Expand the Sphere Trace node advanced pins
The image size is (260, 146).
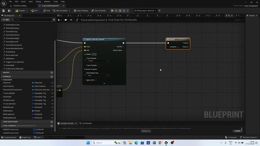[x=104, y=84]
